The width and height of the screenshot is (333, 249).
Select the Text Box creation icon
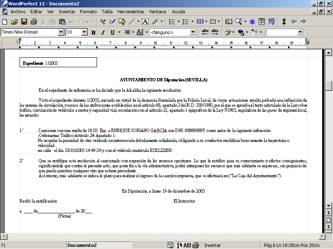(x=145, y=22)
